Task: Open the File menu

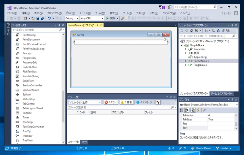Action: click(x=12, y=13)
